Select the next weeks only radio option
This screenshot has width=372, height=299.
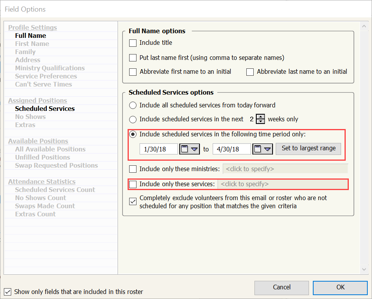(133, 119)
